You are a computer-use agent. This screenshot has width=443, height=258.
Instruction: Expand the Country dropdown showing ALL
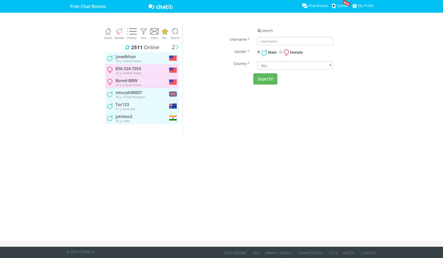(x=294, y=65)
